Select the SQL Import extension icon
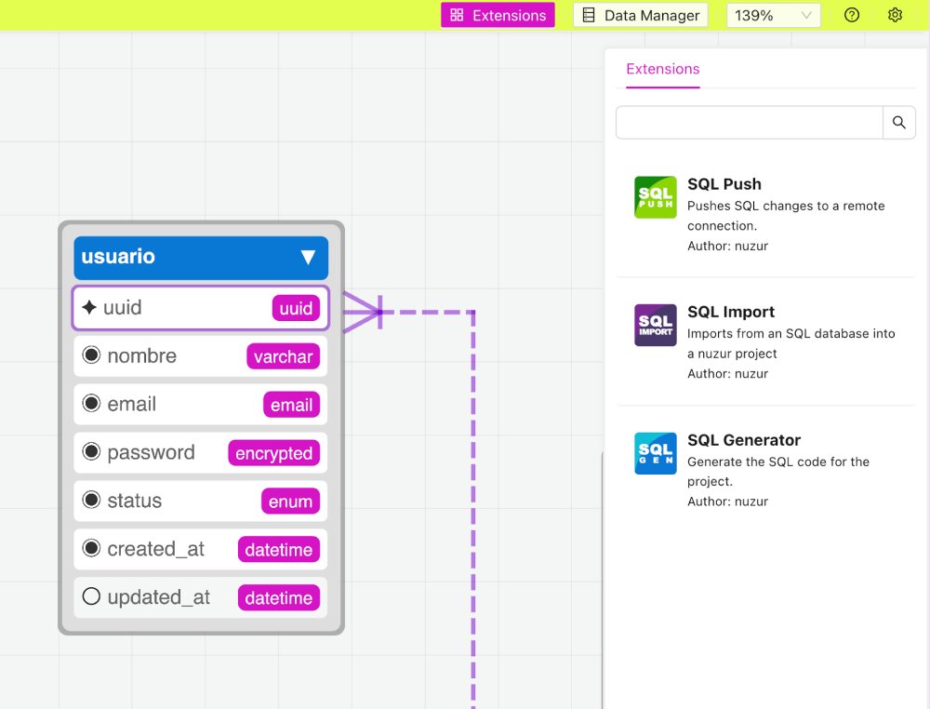Viewport: 930px width, 709px height. pyautogui.click(x=655, y=324)
